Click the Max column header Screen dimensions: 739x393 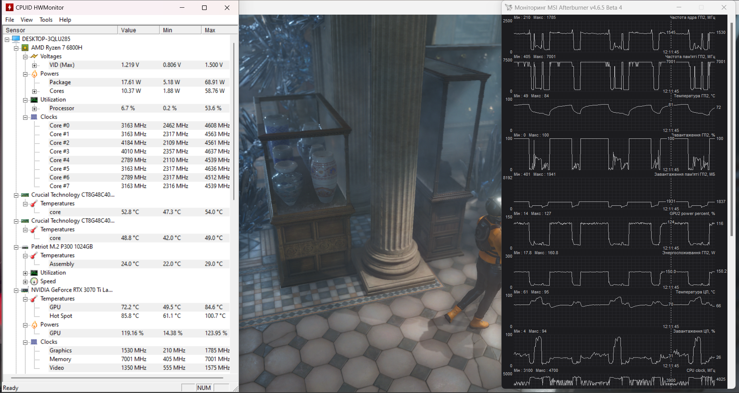(x=219, y=30)
